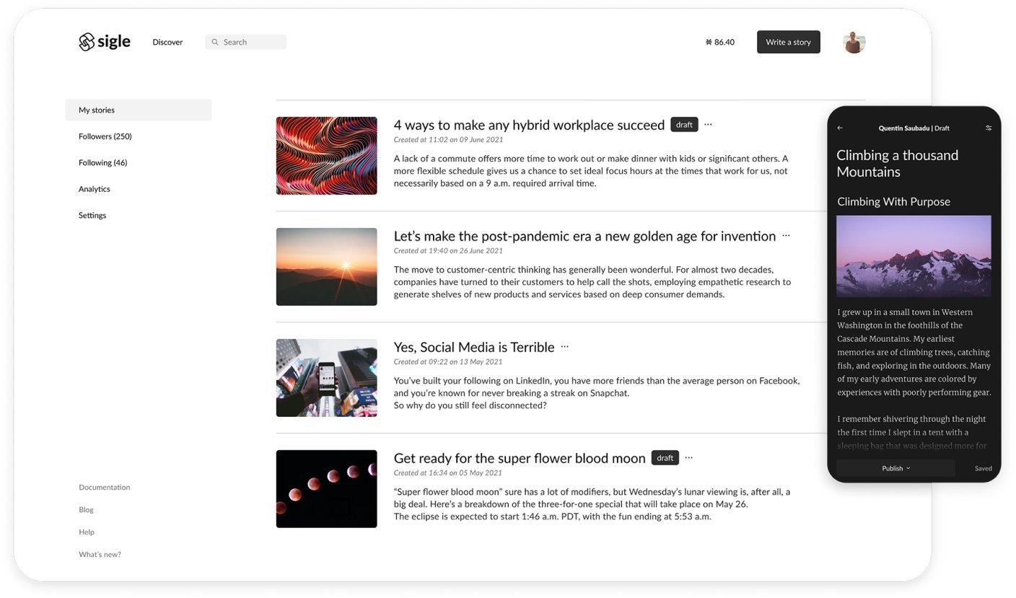Open the user profile avatar

tap(854, 42)
